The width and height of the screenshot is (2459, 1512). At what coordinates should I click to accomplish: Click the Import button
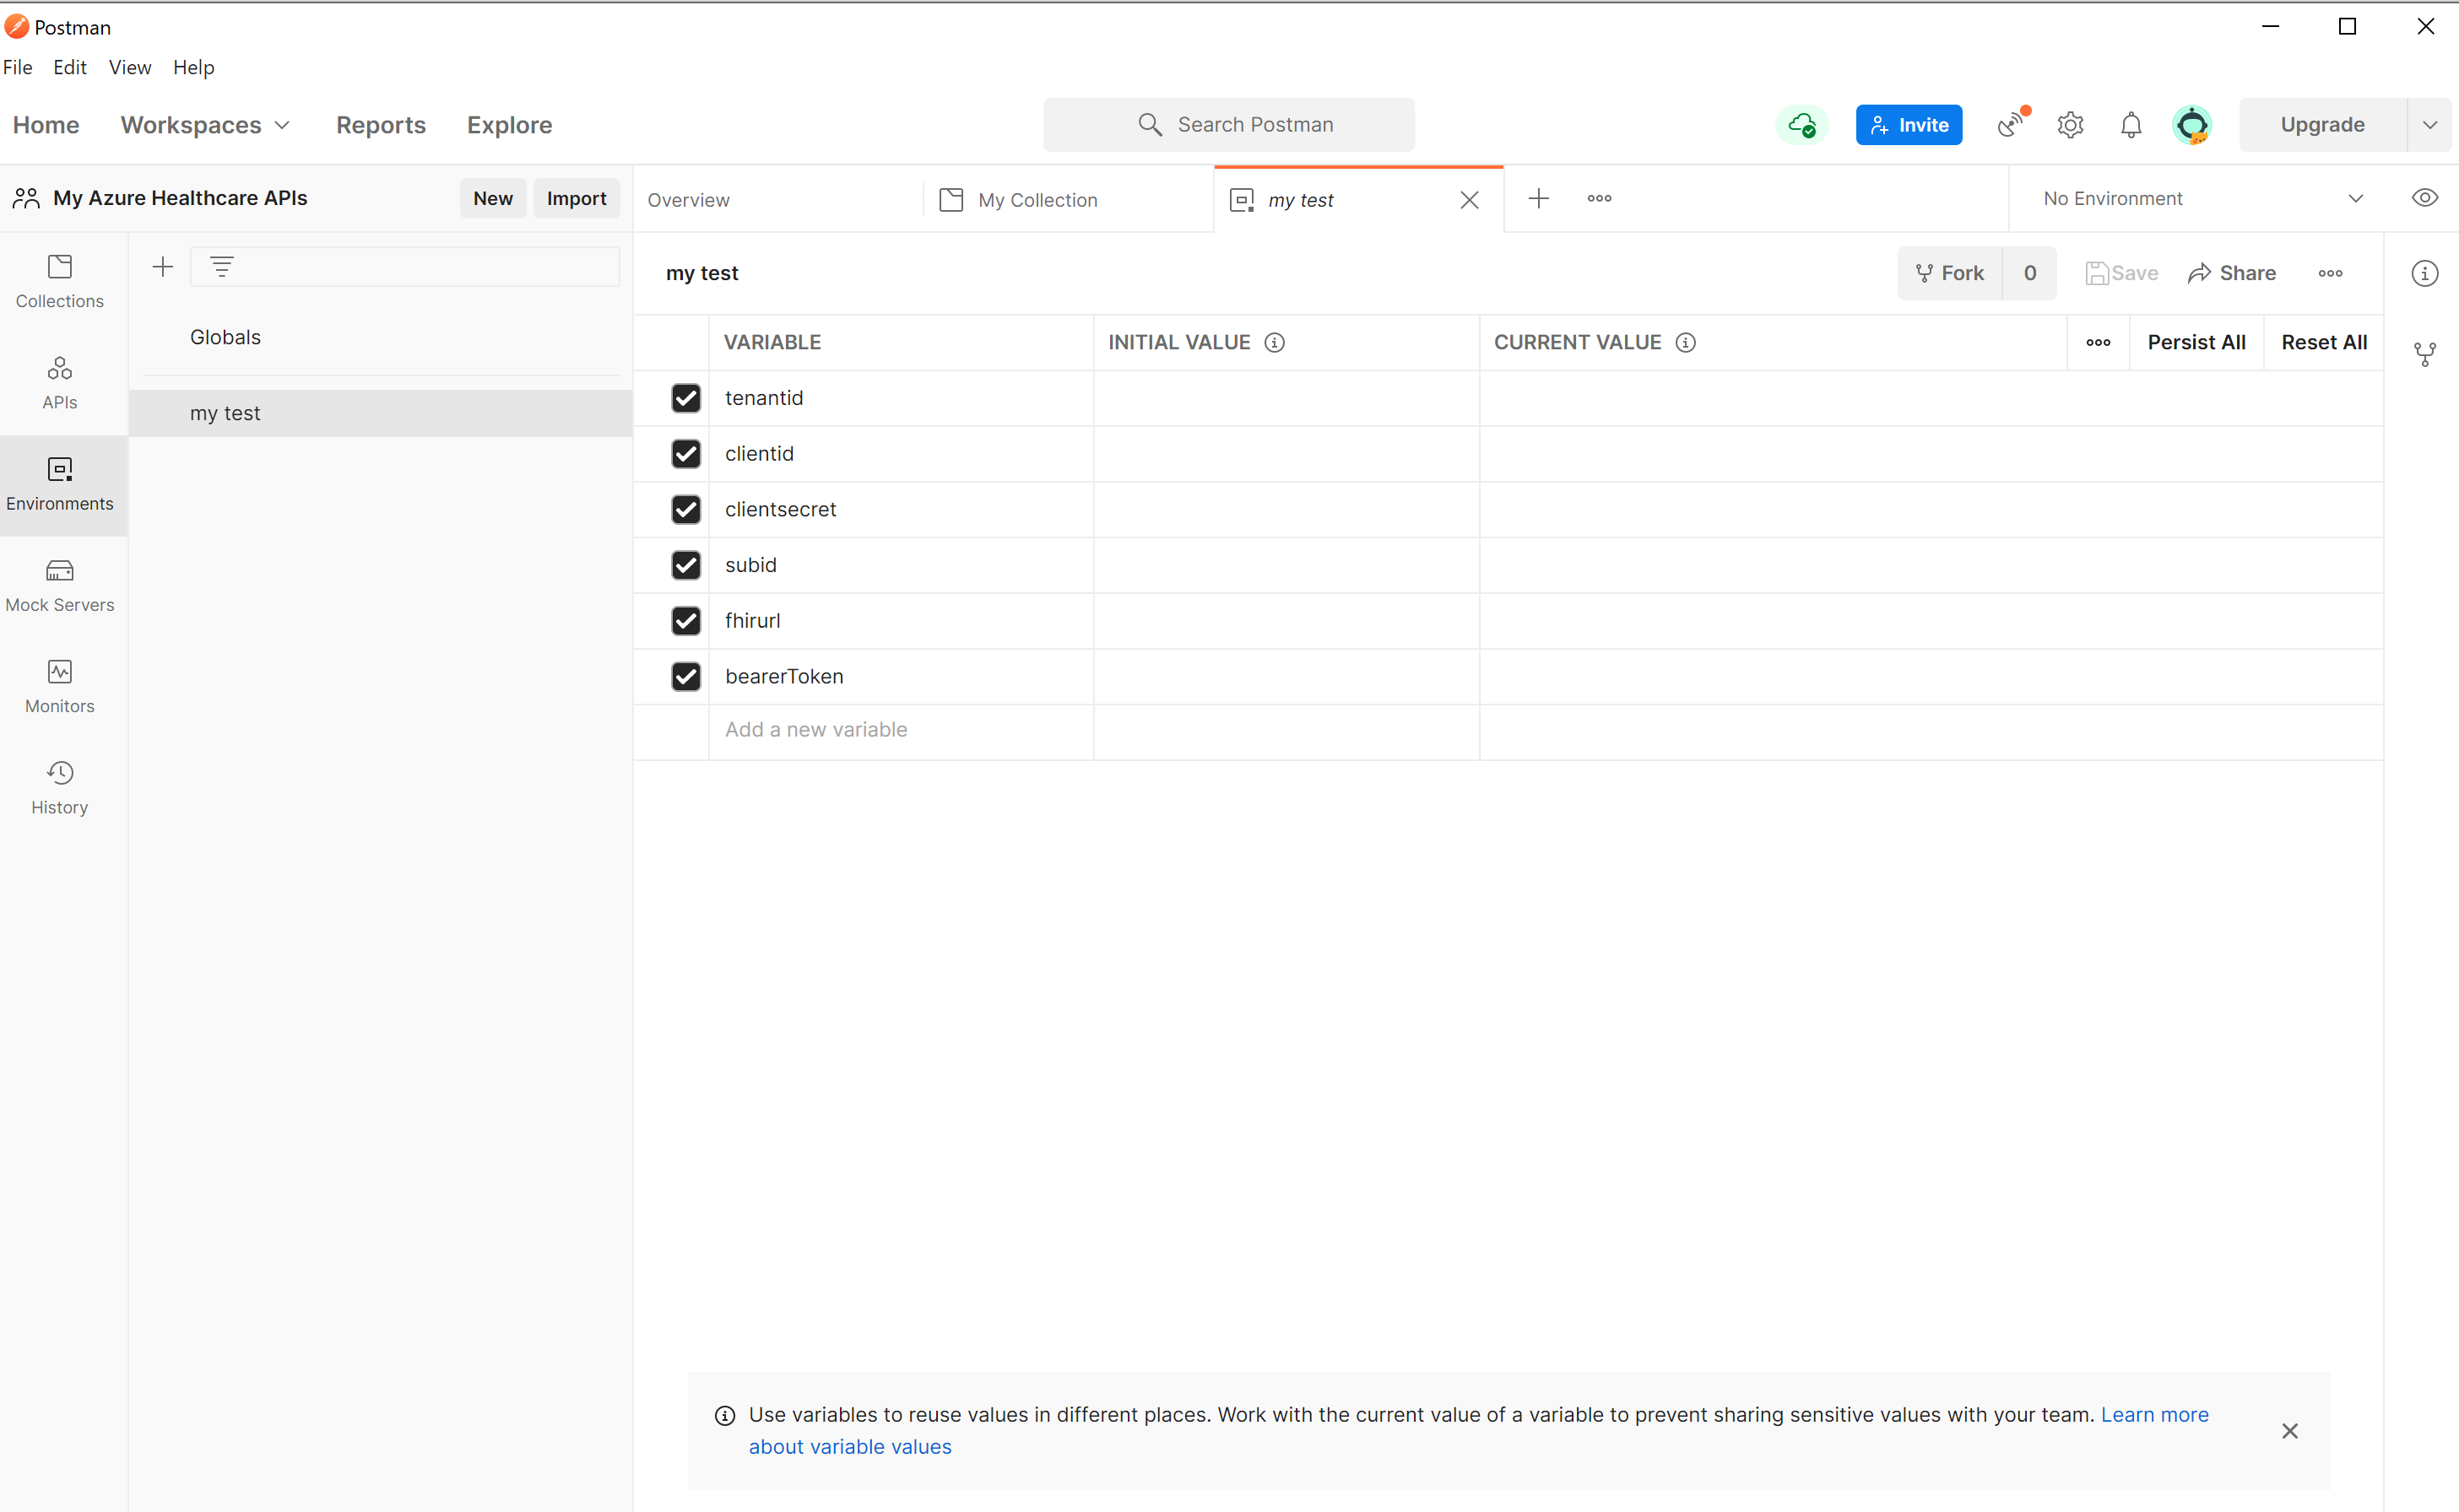(577, 198)
